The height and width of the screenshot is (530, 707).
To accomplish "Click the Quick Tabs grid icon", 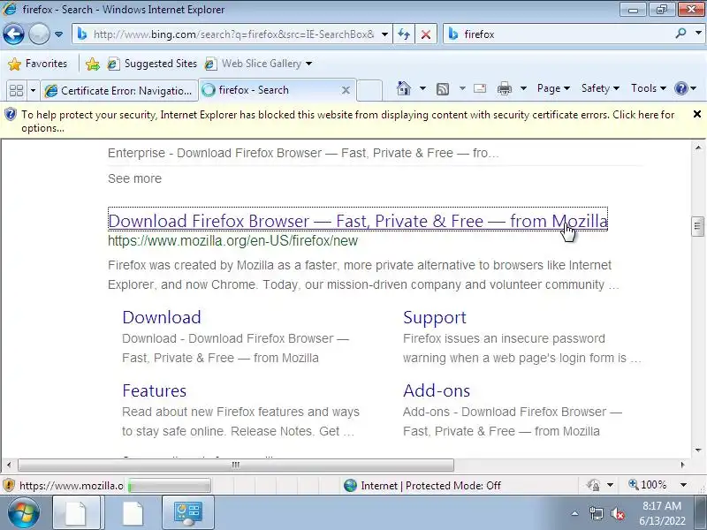I will (16, 90).
